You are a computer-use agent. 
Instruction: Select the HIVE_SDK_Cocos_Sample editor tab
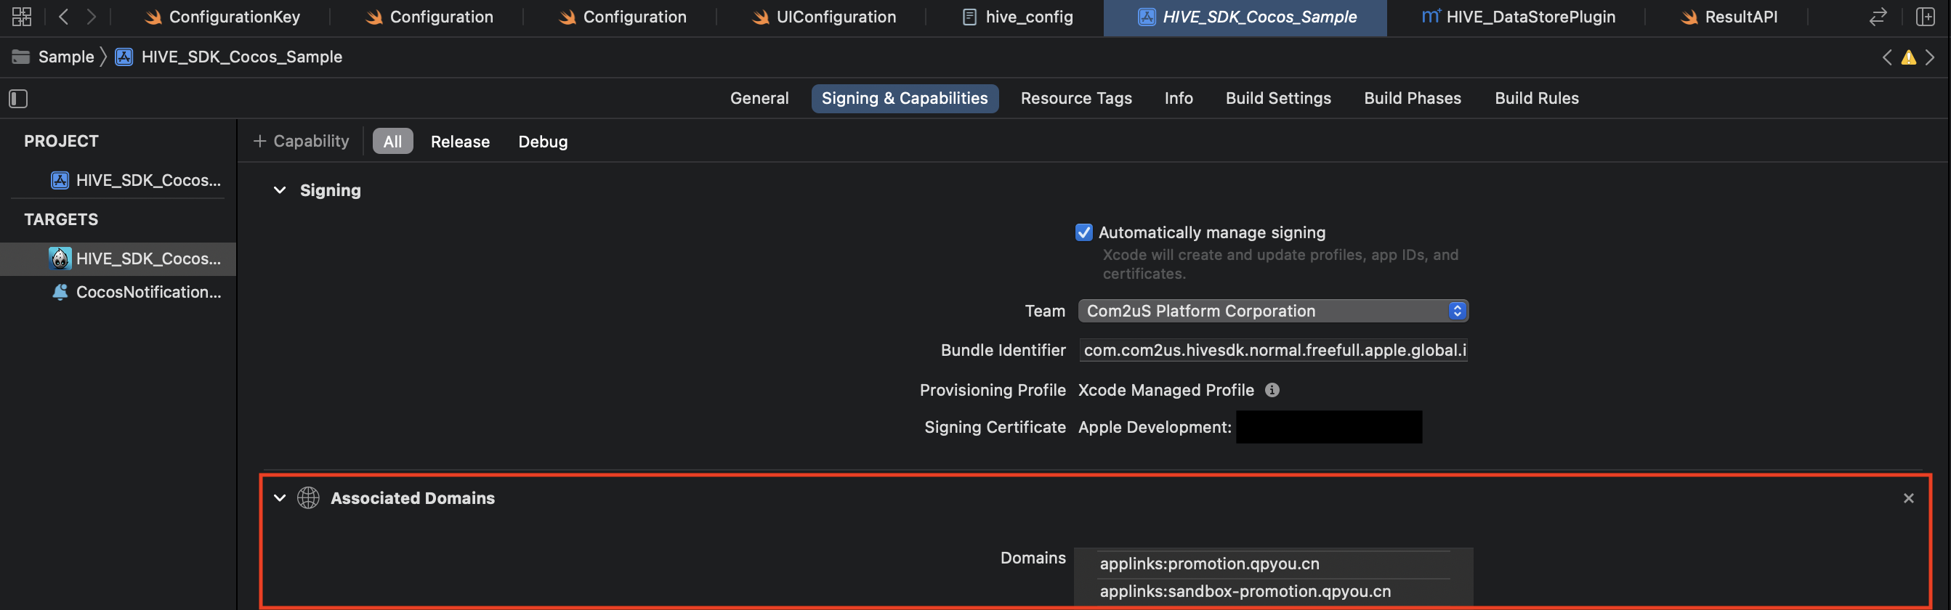point(1246,17)
